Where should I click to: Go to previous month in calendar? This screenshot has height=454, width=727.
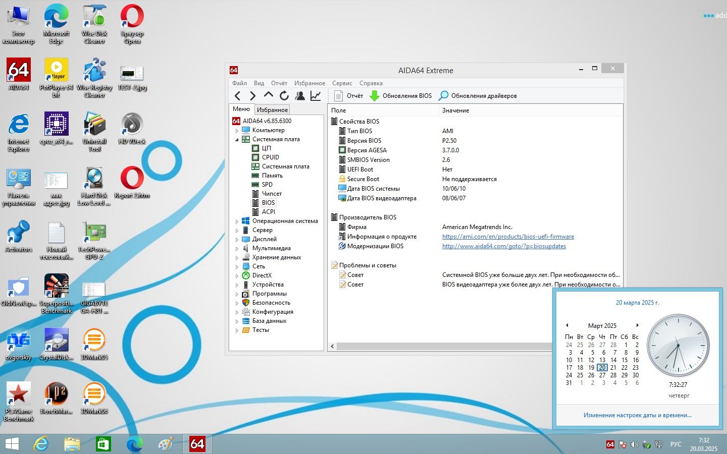coord(567,325)
